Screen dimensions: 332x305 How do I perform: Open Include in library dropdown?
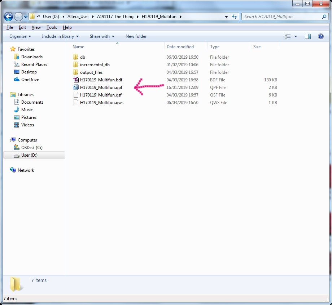(60, 36)
